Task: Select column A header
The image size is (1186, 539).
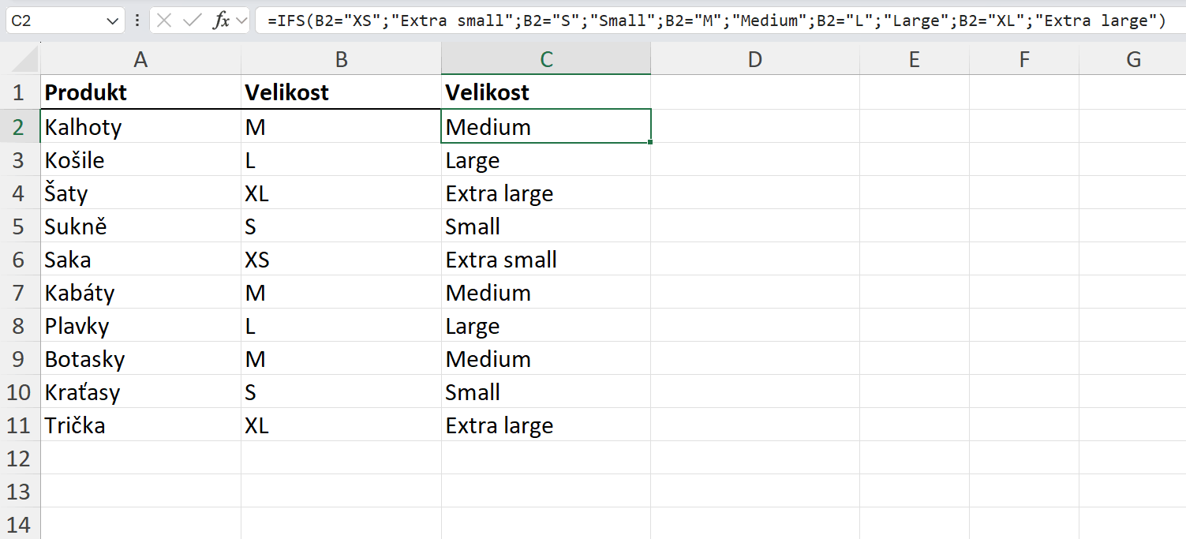Action: 140,59
